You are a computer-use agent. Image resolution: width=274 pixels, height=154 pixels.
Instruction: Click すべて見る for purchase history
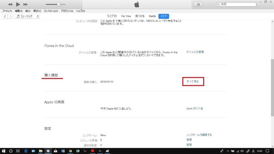[x=192, y=81]
